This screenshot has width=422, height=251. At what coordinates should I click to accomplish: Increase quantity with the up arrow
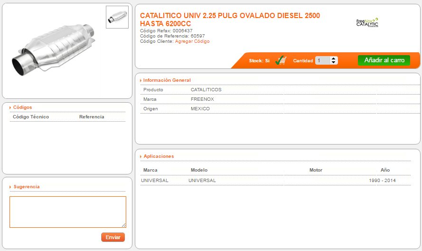[x=333, y=58]
